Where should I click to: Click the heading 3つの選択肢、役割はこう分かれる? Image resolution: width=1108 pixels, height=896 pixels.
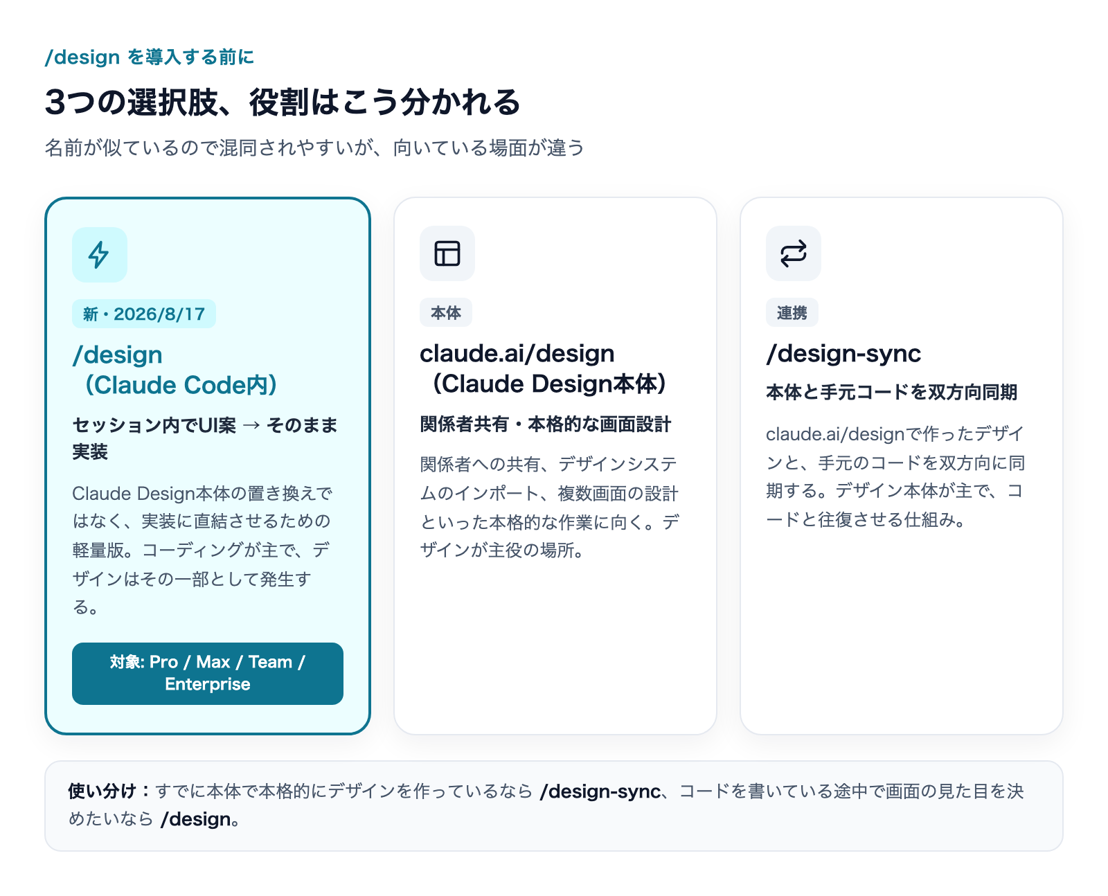coord(283,102)
